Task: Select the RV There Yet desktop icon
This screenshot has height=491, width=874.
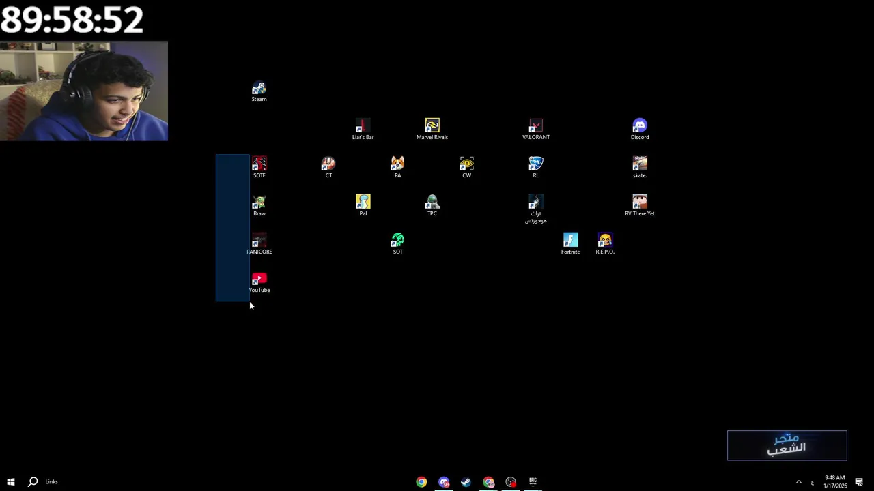Action: [640, 206]
